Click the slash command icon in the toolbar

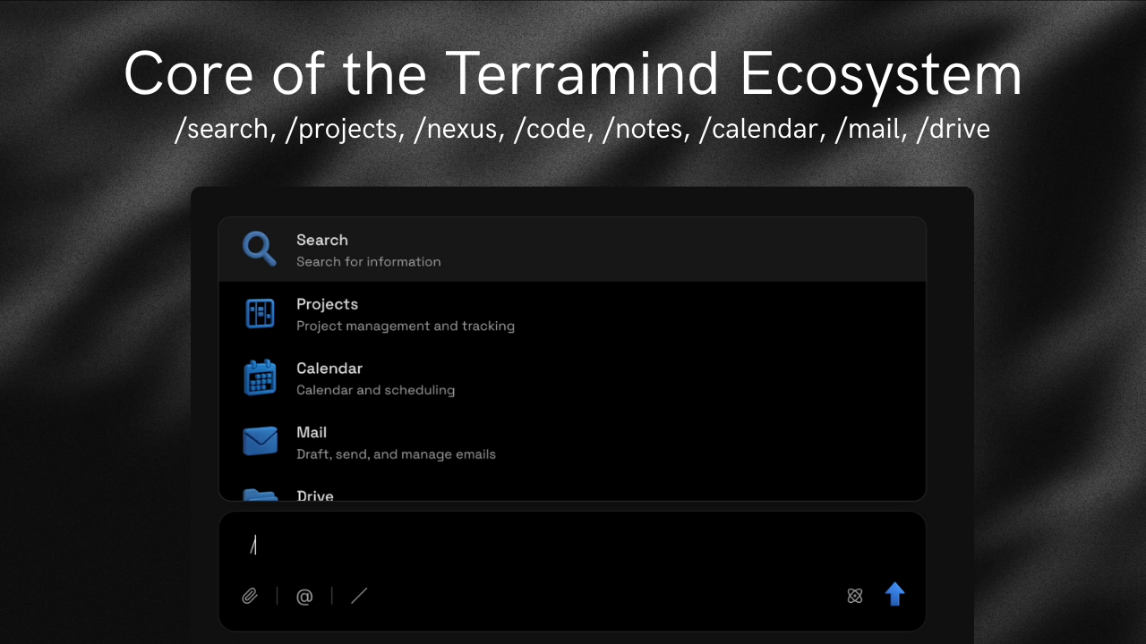pyautogui.click(x=358, y=596)
